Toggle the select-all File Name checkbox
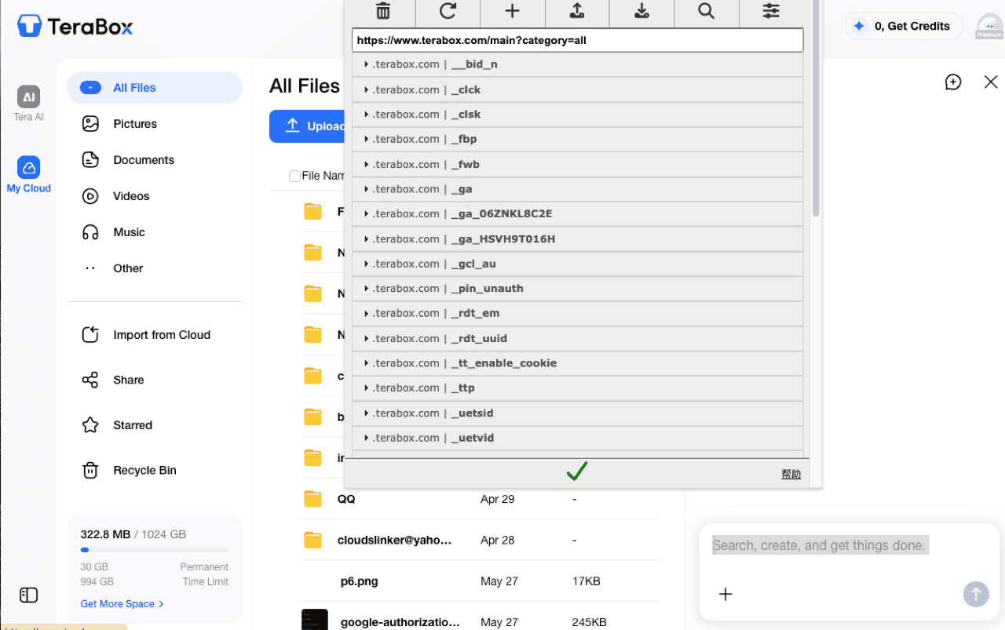Image resolution: width=1005 pixels, height=630 pixels. click(x=294, y=176)
